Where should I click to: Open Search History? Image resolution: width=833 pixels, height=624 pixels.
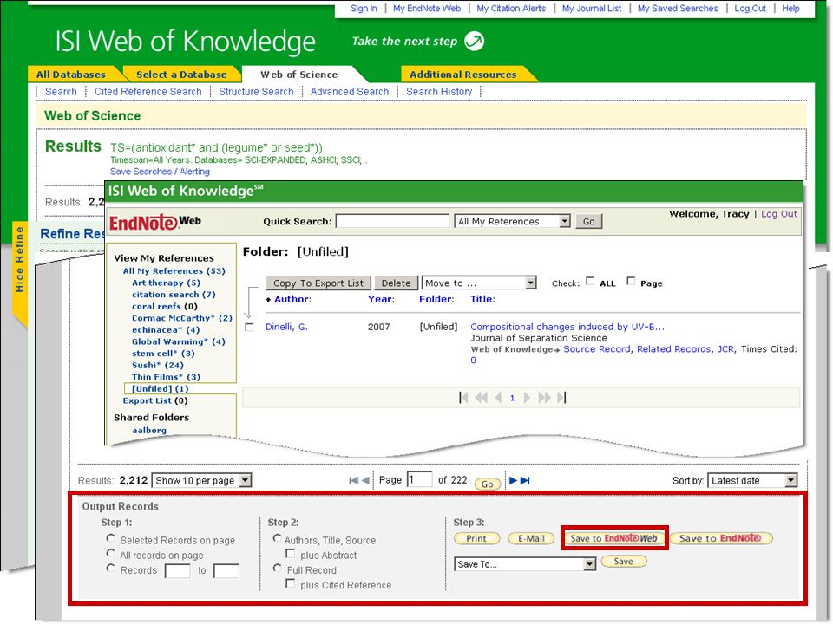tap(439, 91)
